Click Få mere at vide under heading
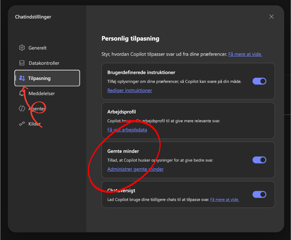Viewport: 291px width, 240px height. [x=245, y=54]
